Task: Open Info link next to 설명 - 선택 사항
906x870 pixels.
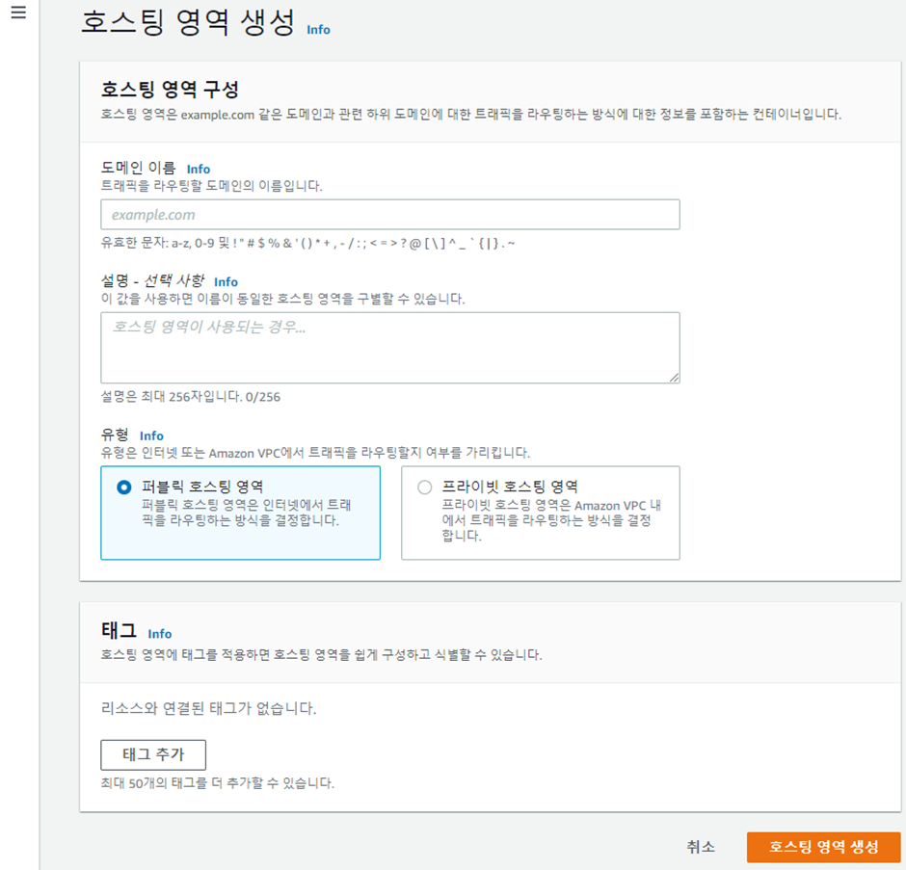Action: pyautogui.click(x=226, y=281)
